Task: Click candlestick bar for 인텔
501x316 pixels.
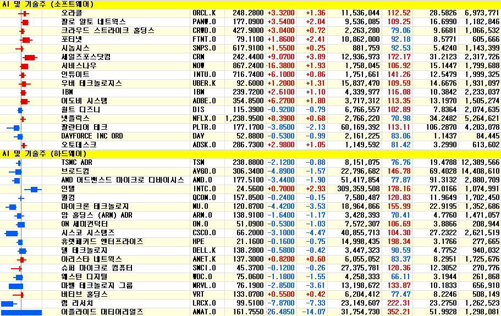Action: click(33, 190)
